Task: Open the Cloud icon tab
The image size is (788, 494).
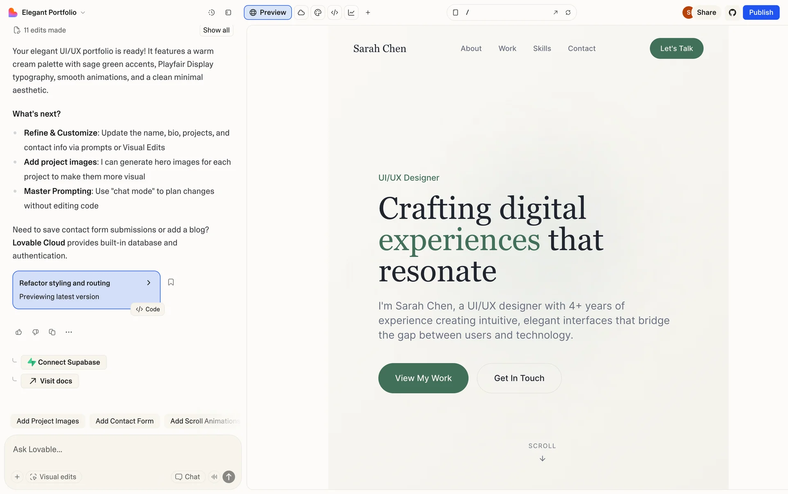Action: click(301, 12)
